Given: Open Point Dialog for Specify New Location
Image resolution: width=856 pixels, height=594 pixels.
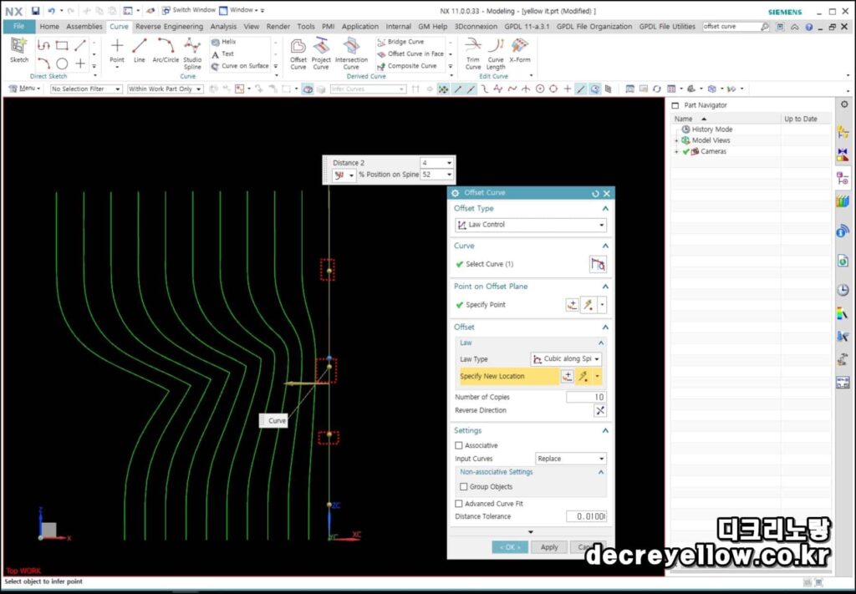Looking at the screenshot, I should click(x=568, y=376).
